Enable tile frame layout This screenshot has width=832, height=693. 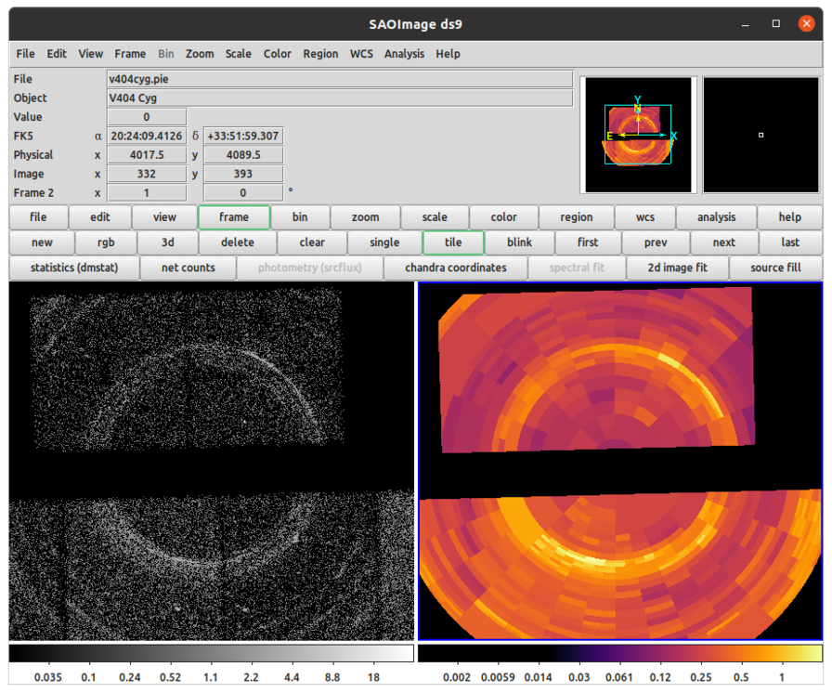[x=452, y=242]
